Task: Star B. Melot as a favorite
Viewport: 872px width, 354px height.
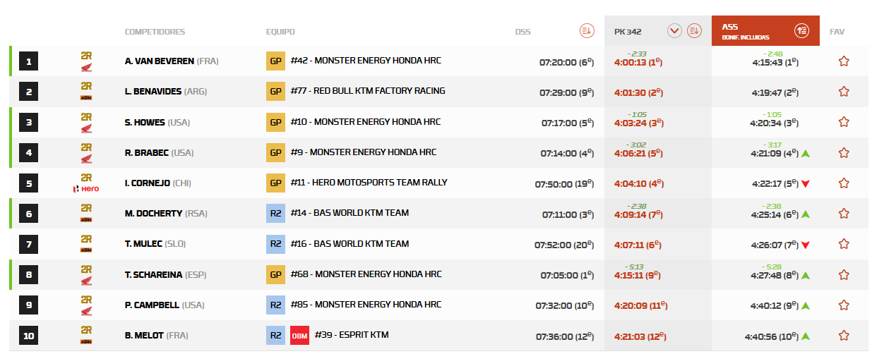Action: 843,336
